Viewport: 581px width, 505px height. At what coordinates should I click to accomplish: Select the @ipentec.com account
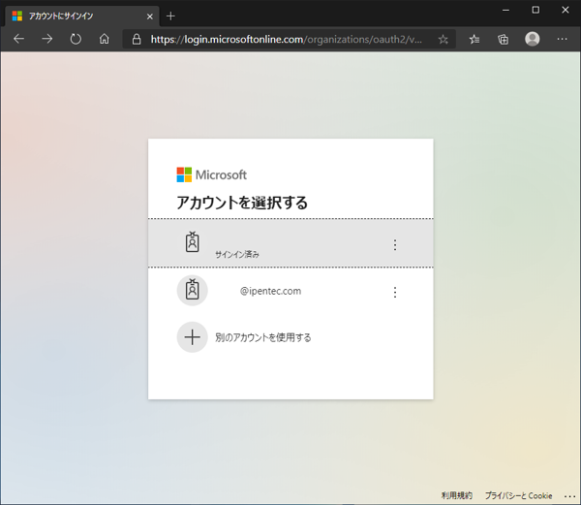coord(290,291)
